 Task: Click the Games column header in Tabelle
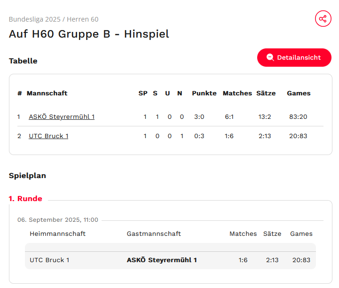coord(299,93)
